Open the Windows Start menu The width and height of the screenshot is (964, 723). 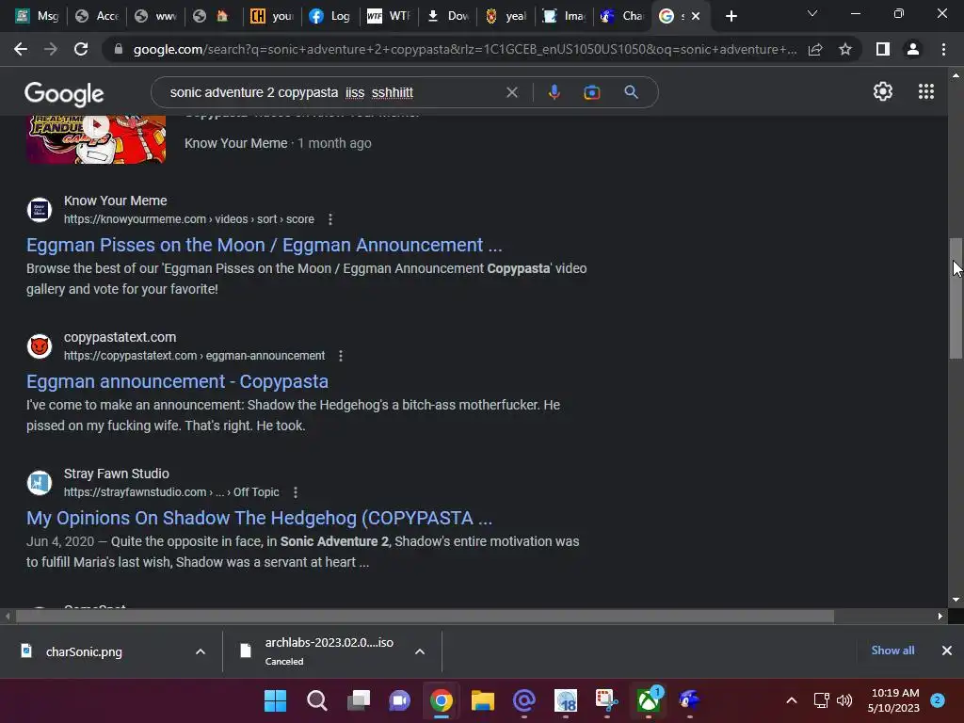click(276, 700)
